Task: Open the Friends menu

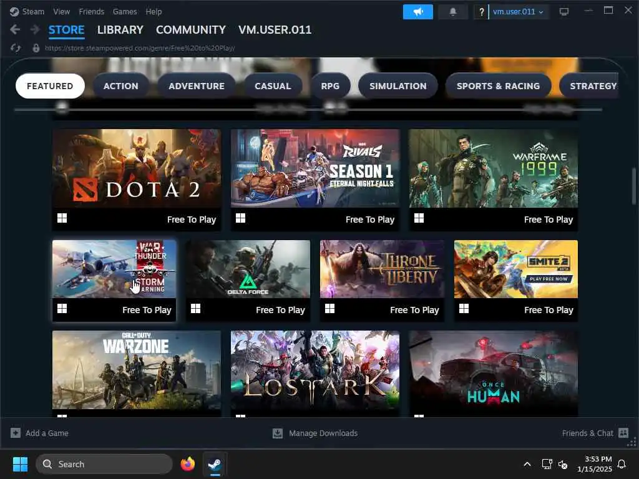Action: coord(91,11)
